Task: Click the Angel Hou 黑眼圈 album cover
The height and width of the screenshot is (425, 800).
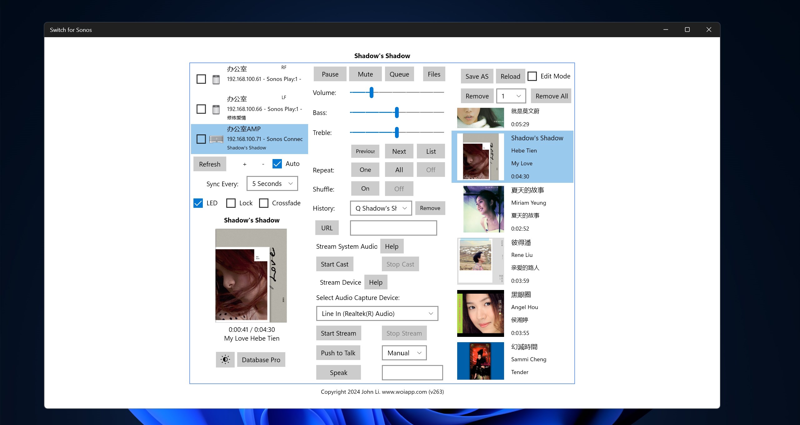Action: [x=480, y=313]
